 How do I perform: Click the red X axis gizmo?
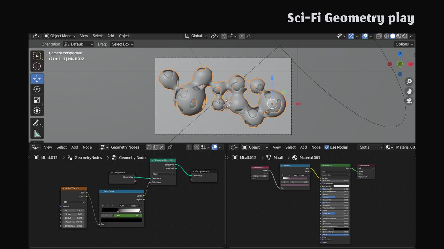(x=410, y=64)
